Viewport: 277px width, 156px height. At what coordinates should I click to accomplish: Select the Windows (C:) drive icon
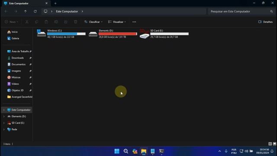(42, 33)
